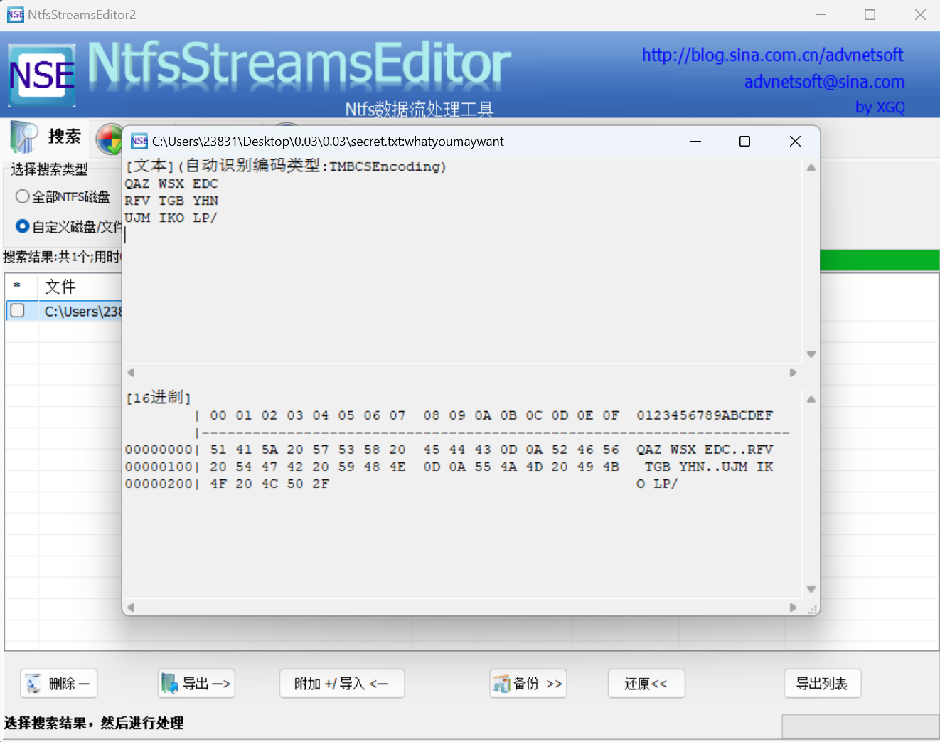Close the secret.txt:whatyoumaywant viewer window
940x742 pixels.
(x=795, y=142)
